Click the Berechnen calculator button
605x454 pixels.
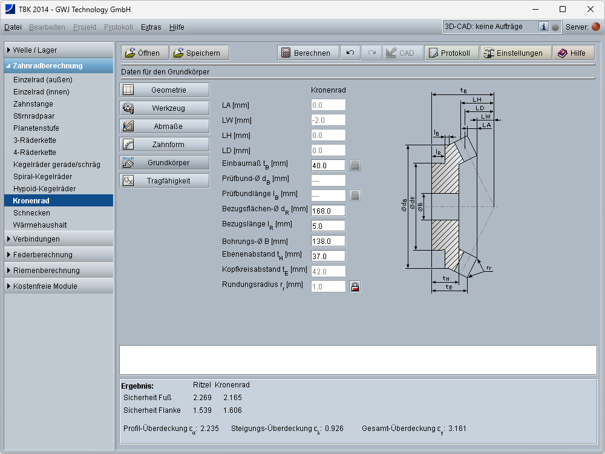coord(307,53)
